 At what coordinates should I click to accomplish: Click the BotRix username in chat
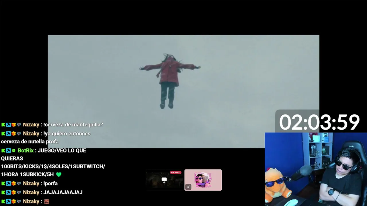26,150
